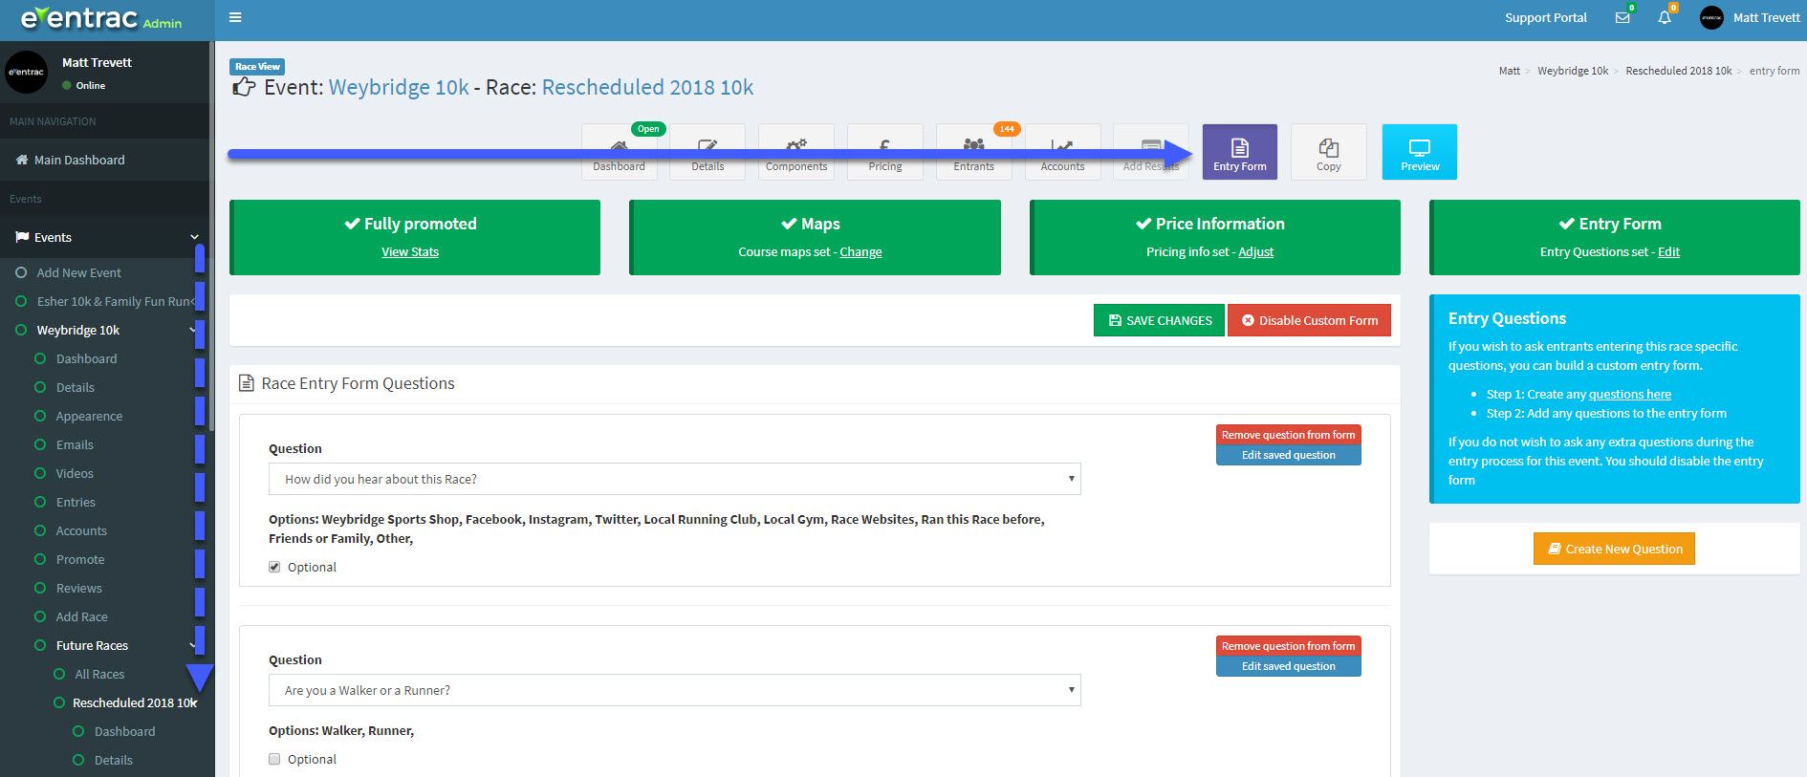Uncheck Optional for the hear-about question
Image resolution: width=1807 pixels, height=777 pixels.
(275, 567)
